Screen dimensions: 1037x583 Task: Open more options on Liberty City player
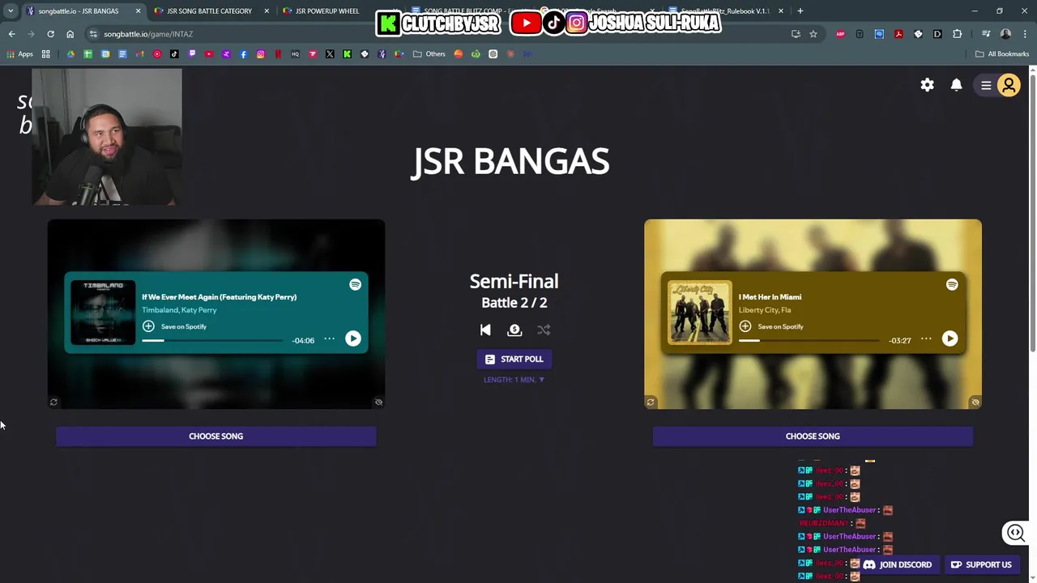pos(926,339)
